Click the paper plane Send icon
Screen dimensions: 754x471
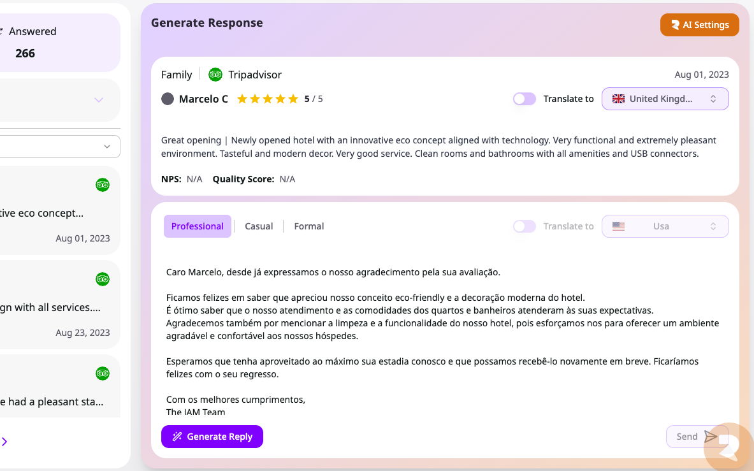(710, 437)
